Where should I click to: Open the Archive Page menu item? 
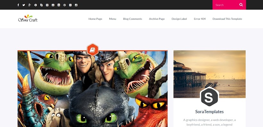tap(157, 19)
